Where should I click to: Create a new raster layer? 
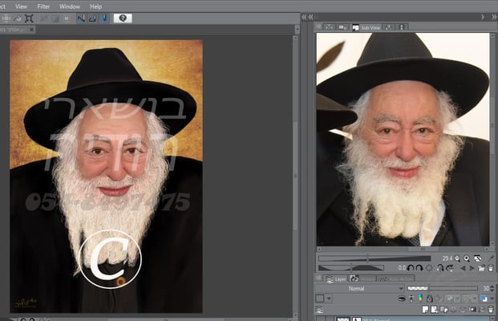click(425, 310)
